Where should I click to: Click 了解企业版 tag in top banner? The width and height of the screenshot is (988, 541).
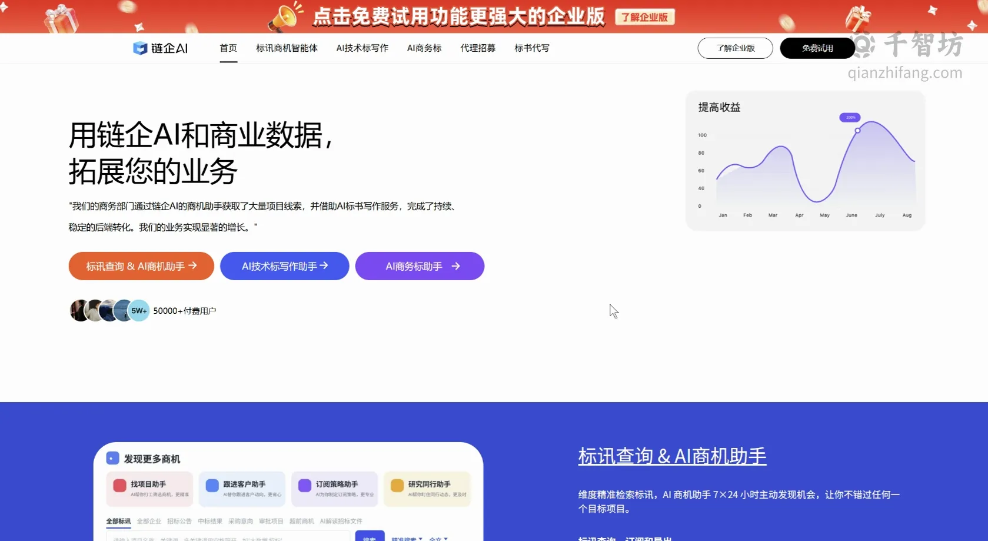[x=645, y=17]
